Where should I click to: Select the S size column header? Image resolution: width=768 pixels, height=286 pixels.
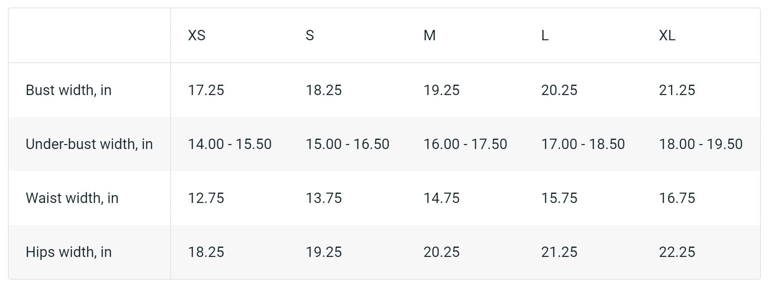tap(310, 35)
